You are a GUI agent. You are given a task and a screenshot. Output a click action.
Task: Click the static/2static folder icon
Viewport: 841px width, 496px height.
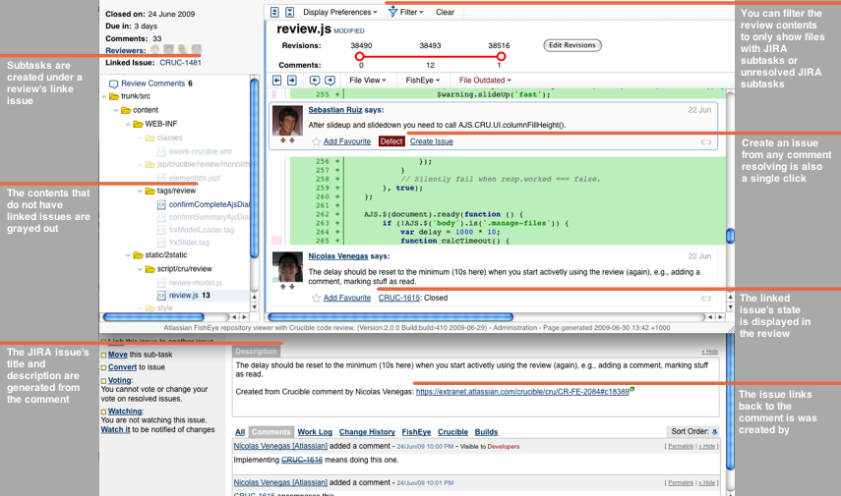pos(138,255)
